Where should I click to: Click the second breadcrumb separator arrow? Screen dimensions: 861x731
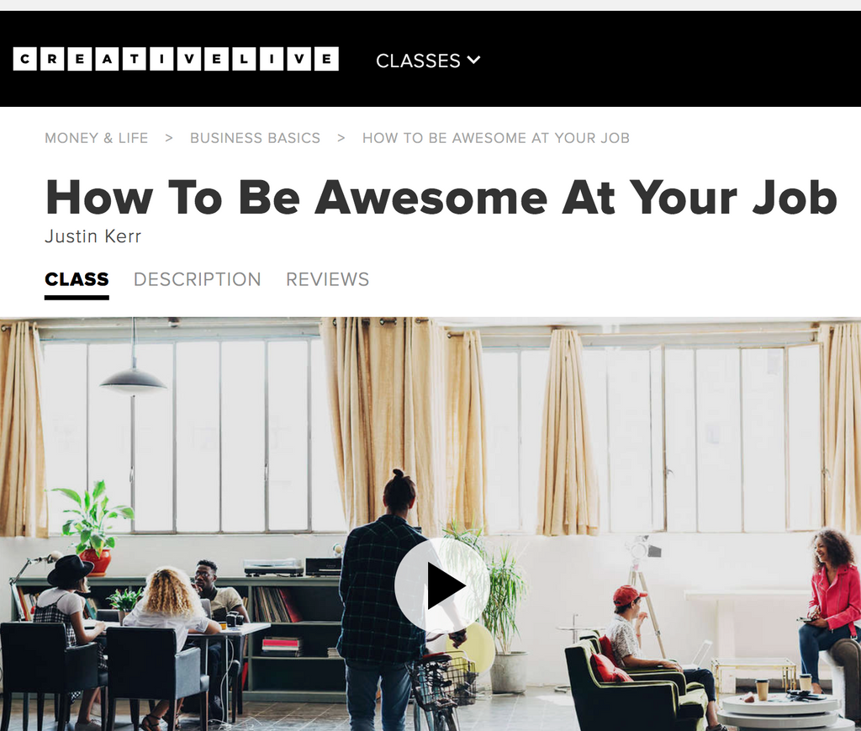341,139
